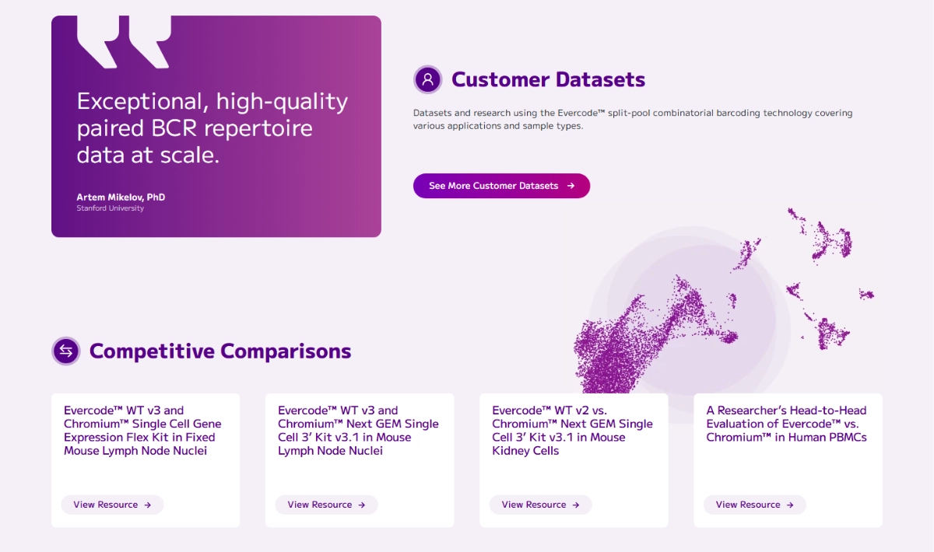This screenshot has width=934, height=552.
Task: View Resource for Human PBMCs evaluation
Action: 754,505
